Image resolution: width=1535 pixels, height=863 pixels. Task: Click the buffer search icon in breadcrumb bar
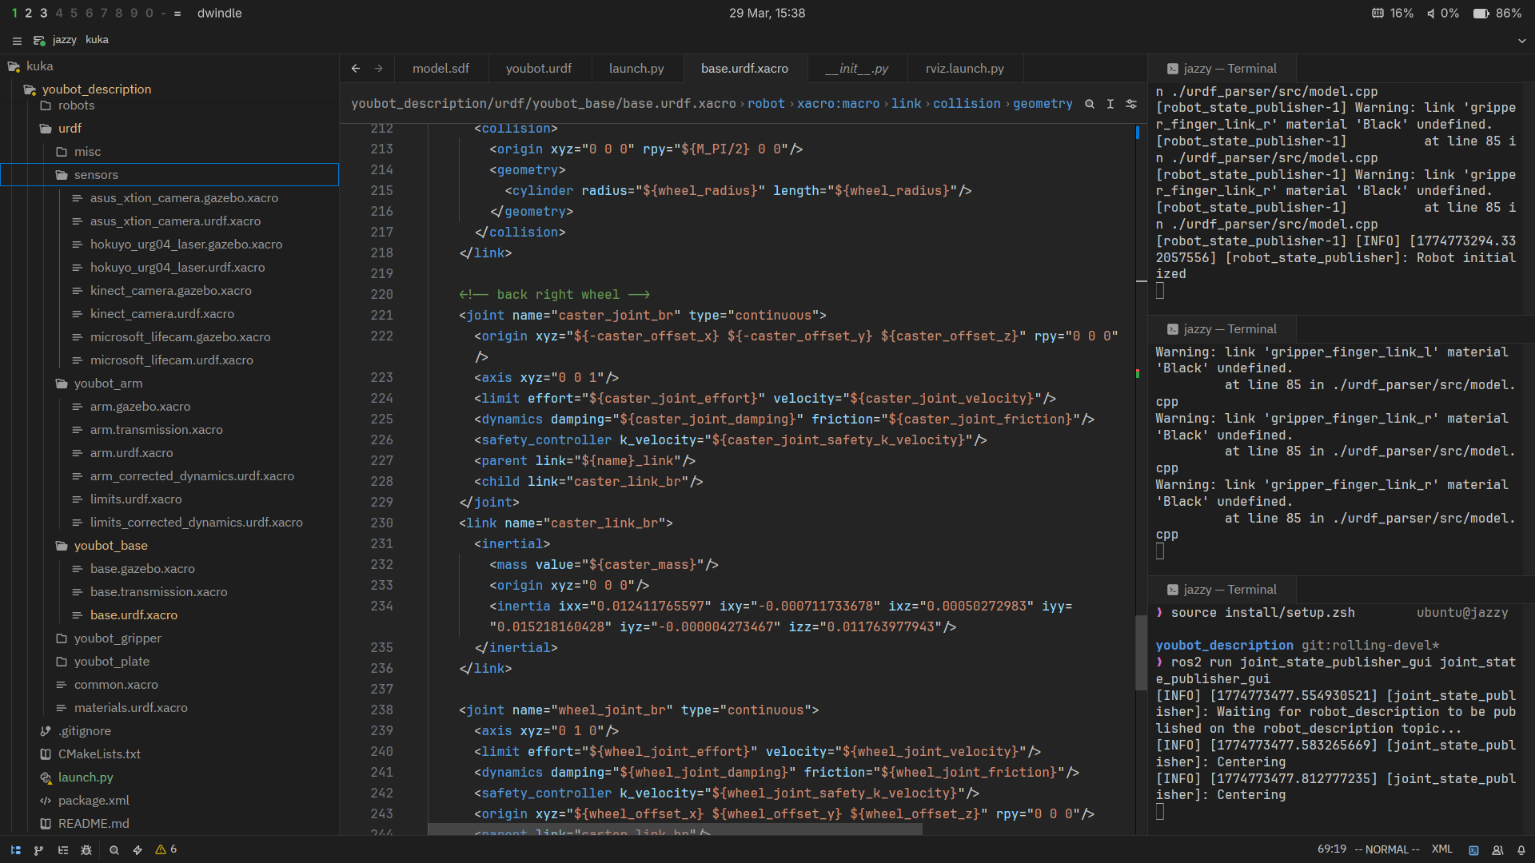[x=1089, y=104]
